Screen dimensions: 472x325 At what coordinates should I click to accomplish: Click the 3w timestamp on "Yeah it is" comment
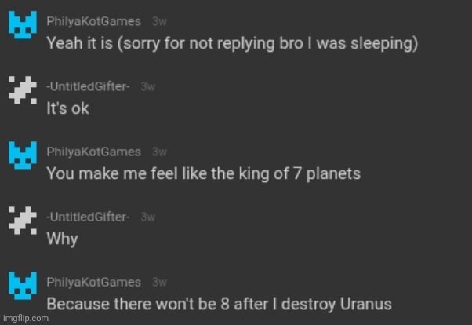pos(159,21)
